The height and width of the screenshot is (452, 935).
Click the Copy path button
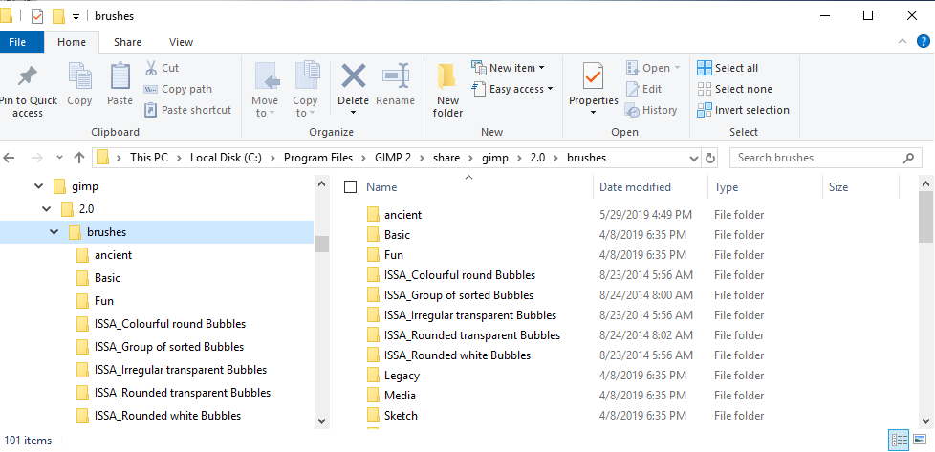(178, 89)
